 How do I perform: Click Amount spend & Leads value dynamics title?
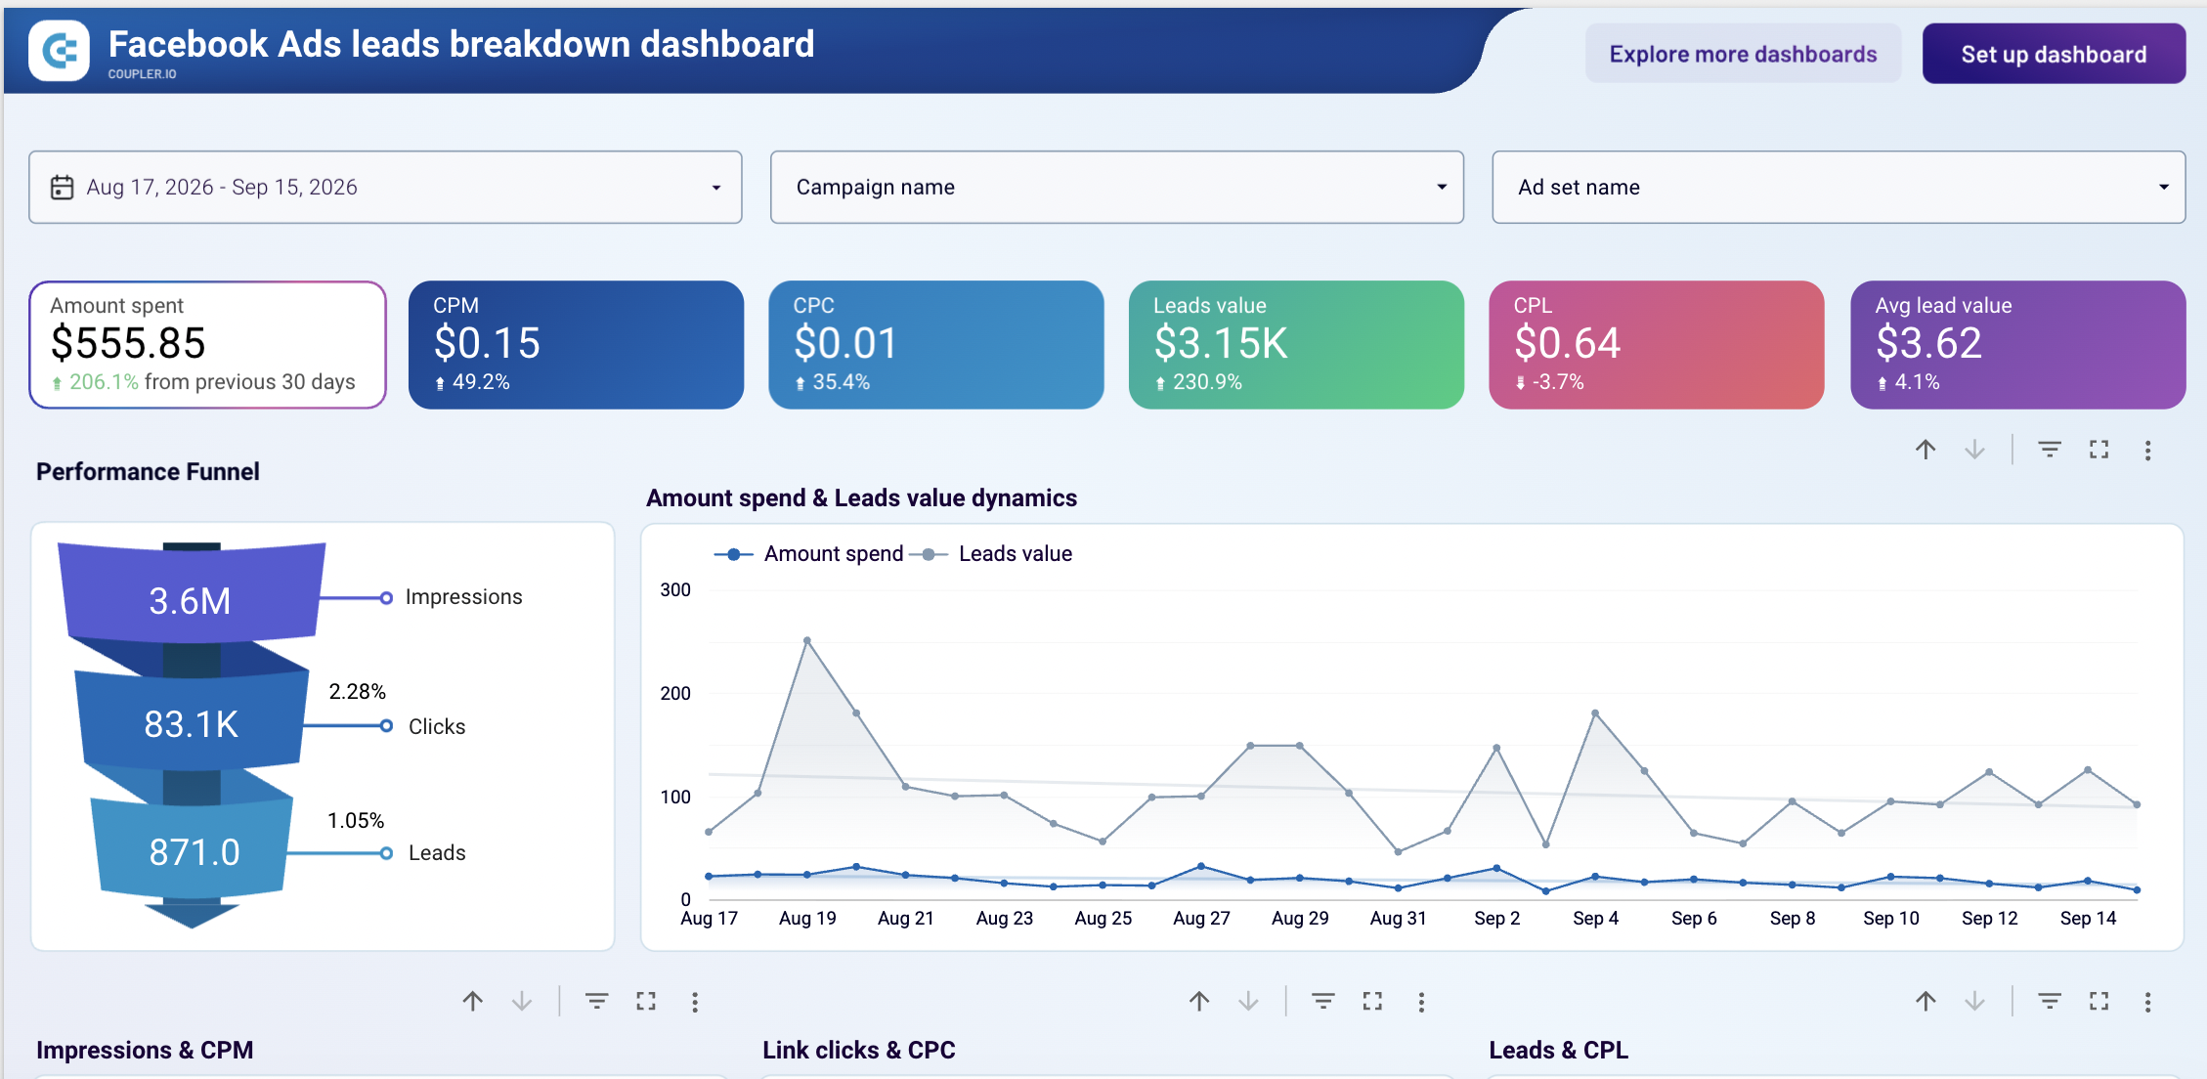pos(861,498)
